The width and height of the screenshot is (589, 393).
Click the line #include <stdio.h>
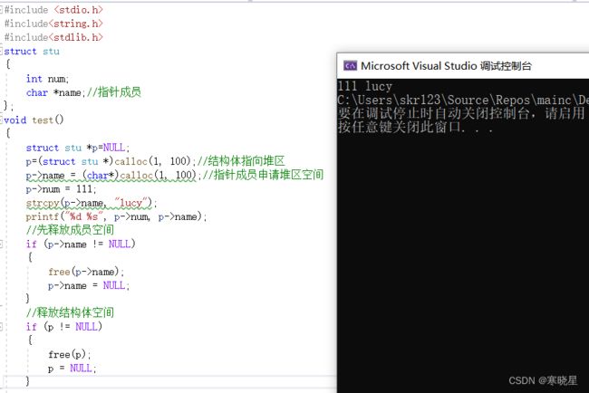point(53,10)
